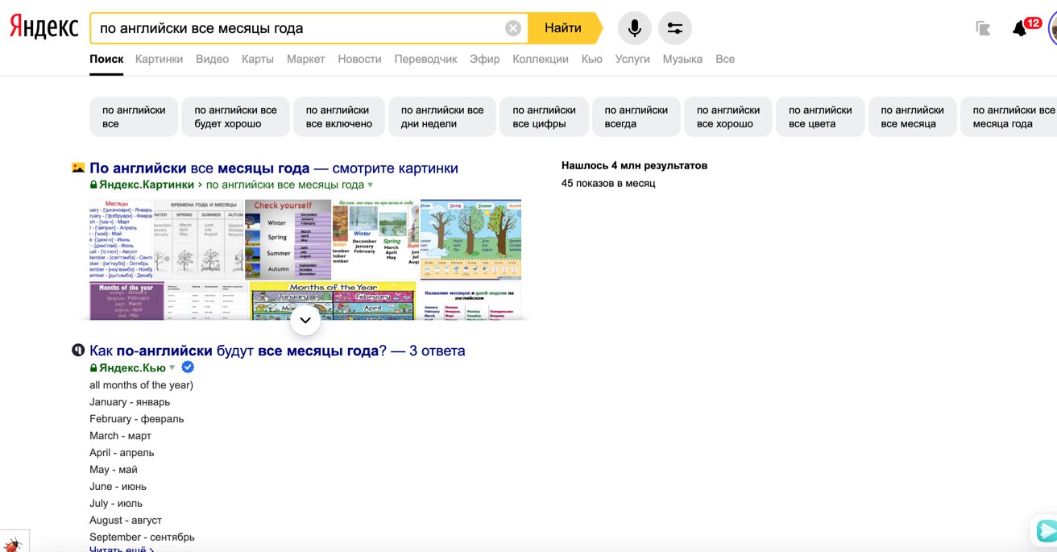Viewport: 1057px width, 552px height.
Task: Click 'Нашлось 4 млн результатов' text
Action: [x=634, y=165]
